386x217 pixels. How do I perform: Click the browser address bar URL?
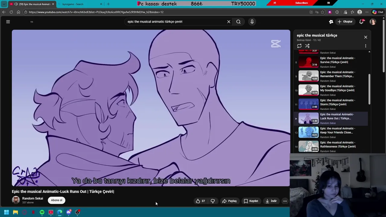pos(96,12)
